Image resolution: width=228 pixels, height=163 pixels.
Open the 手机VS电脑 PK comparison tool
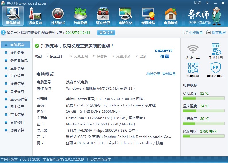(x=215, y=70)
